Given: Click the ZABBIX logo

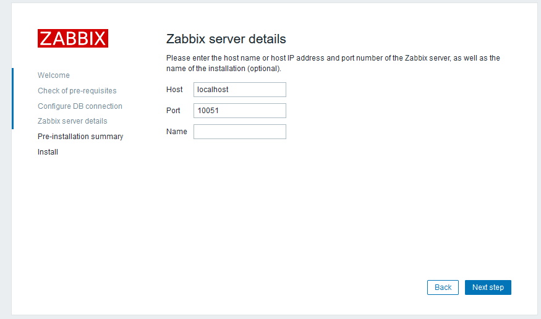Looking at the screenshot, I should click(73, 38).
